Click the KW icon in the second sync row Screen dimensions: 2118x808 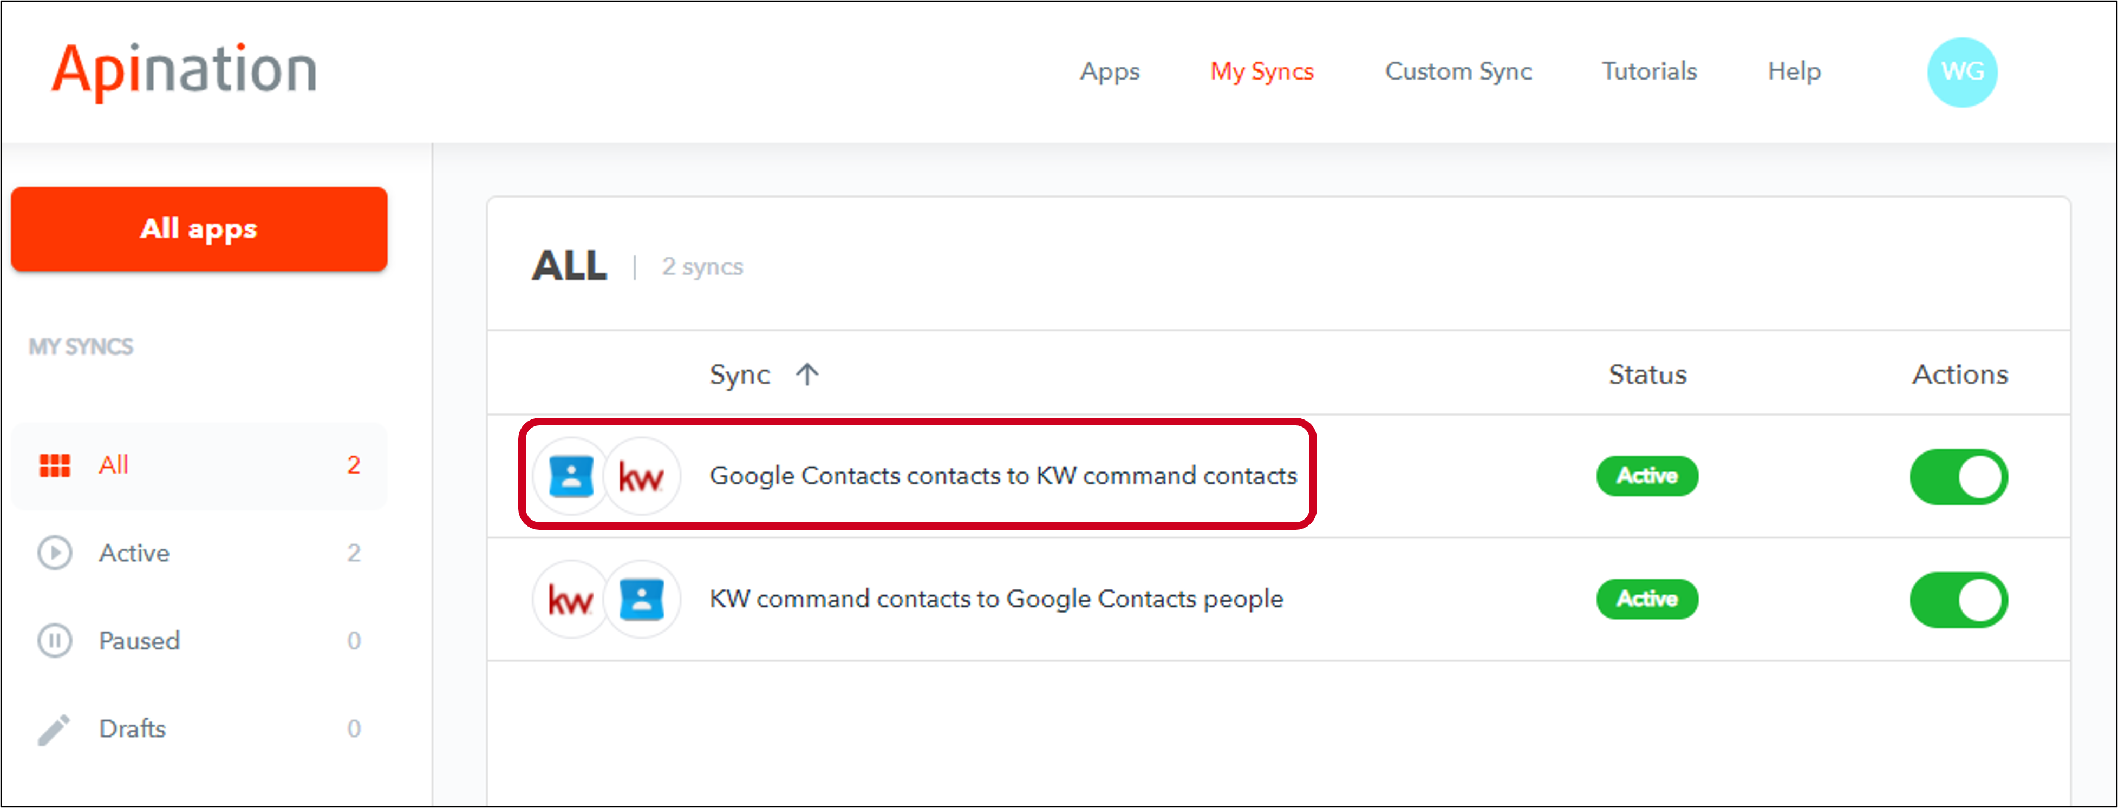pos(571,599)
